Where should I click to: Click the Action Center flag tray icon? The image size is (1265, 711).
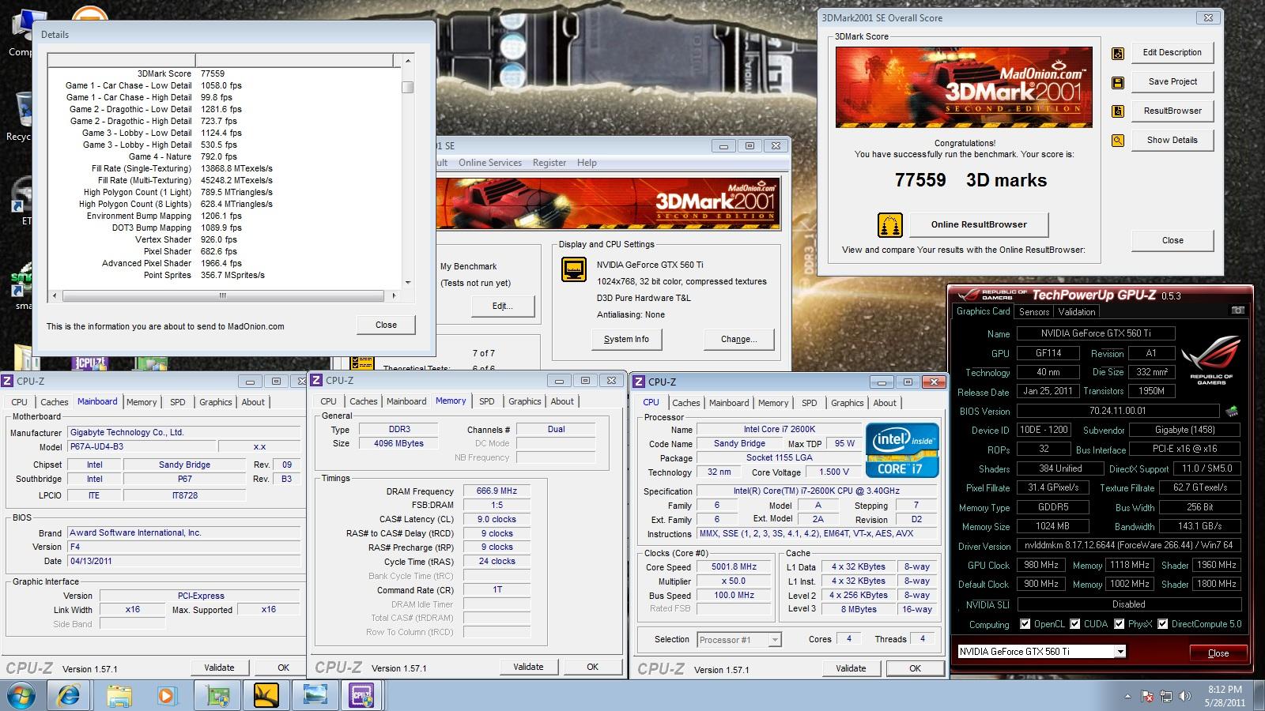pos(1147,696)
